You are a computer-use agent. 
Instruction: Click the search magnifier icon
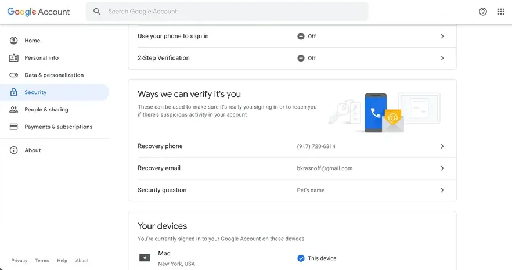pos(97,12)
